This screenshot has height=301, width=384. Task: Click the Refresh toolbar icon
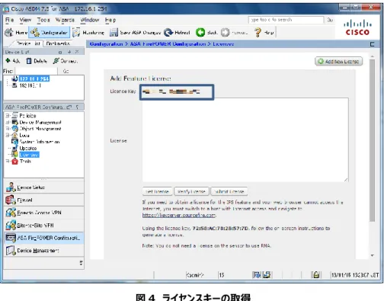(168, 32)
